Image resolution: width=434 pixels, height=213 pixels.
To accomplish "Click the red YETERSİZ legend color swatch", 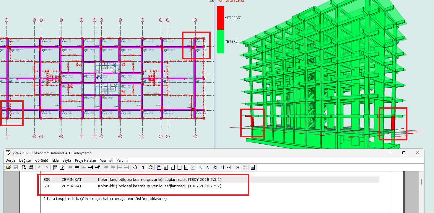I will point(220,18).
